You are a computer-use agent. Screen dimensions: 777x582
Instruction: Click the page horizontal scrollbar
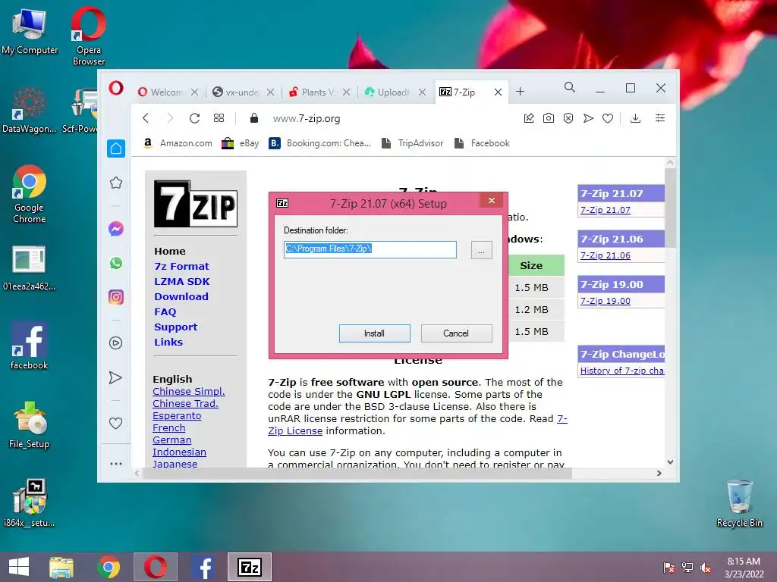tap(357, 473)
